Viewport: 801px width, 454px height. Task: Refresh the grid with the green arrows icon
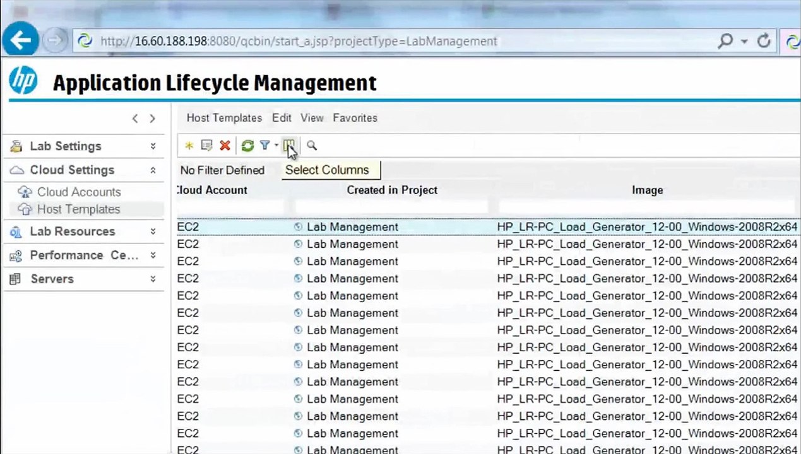pyautogui.click(x=247, y=146)
